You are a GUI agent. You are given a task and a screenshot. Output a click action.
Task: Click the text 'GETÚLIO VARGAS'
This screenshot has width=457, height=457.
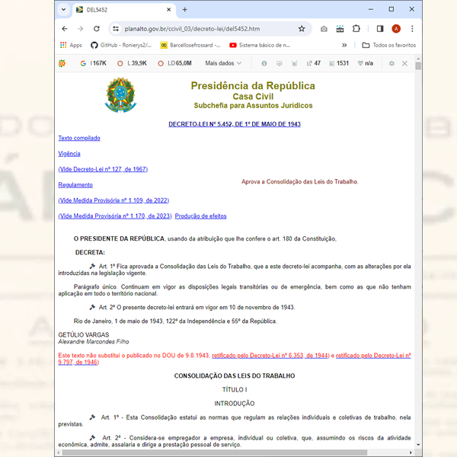[x=84, y=335]
